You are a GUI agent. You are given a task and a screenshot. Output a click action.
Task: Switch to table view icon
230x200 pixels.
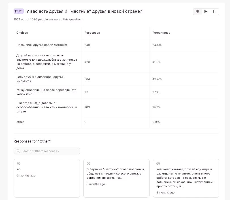point(197,12)
